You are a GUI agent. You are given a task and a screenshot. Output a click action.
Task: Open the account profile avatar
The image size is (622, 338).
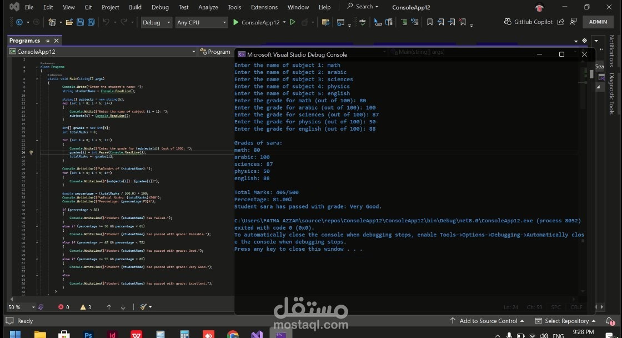coord(539,7)
